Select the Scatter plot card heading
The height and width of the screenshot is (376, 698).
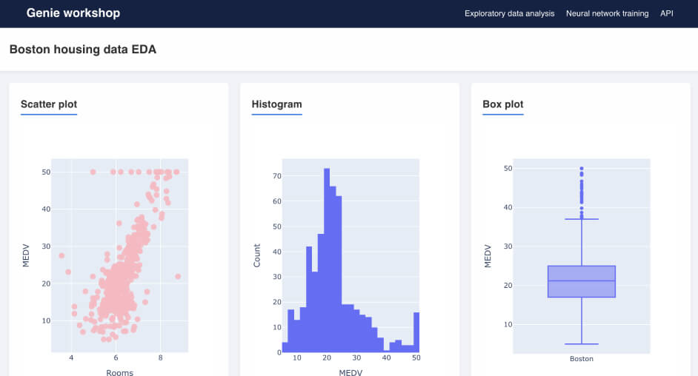point(49,104)
